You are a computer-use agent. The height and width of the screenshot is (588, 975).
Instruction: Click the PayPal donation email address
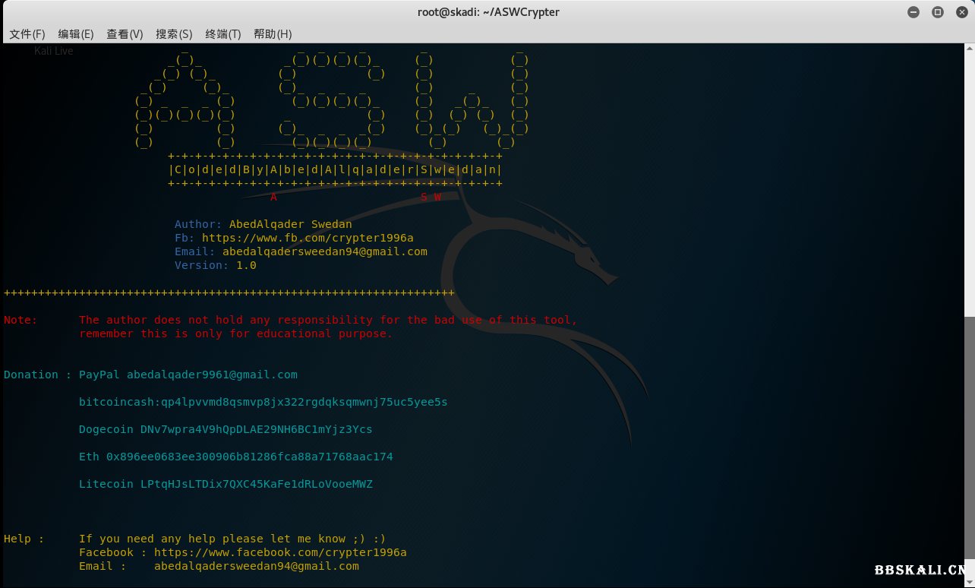click(212, 375)
